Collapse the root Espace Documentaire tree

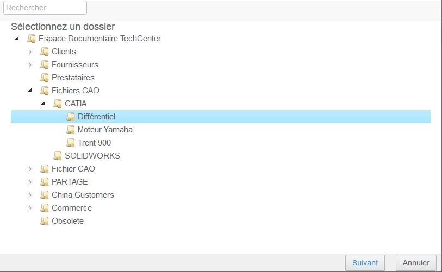pyautogui.click(x=17, y=39)
